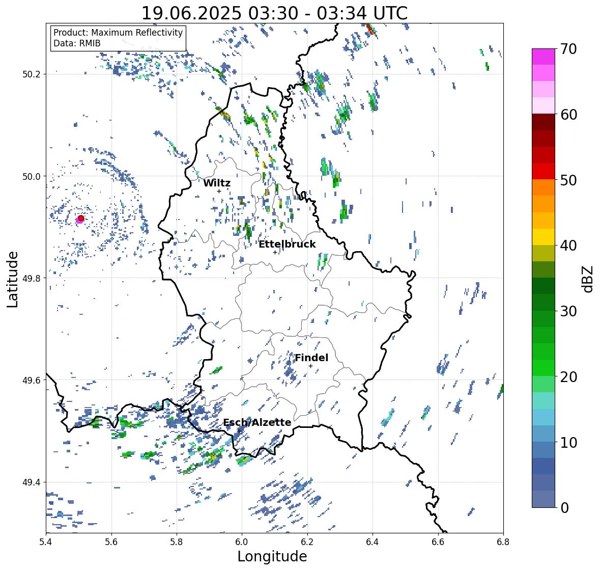The width and height of the screenshot is (600, 569).
Task: Click the Latitude axis label
Action: coord(12,279)
